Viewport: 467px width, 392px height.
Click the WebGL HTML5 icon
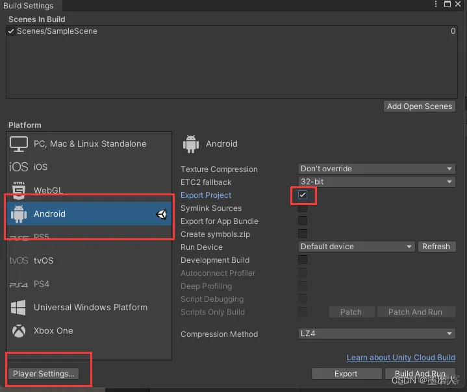point(19,190)
